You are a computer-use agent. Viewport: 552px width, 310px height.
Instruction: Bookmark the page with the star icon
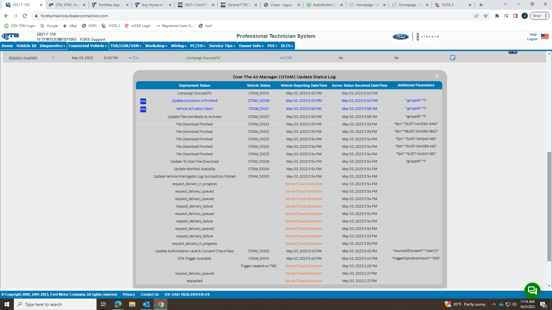click(486, 16)
